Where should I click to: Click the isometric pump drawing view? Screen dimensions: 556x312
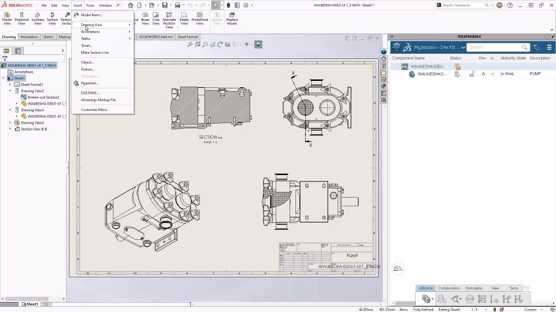coord(153,211)
